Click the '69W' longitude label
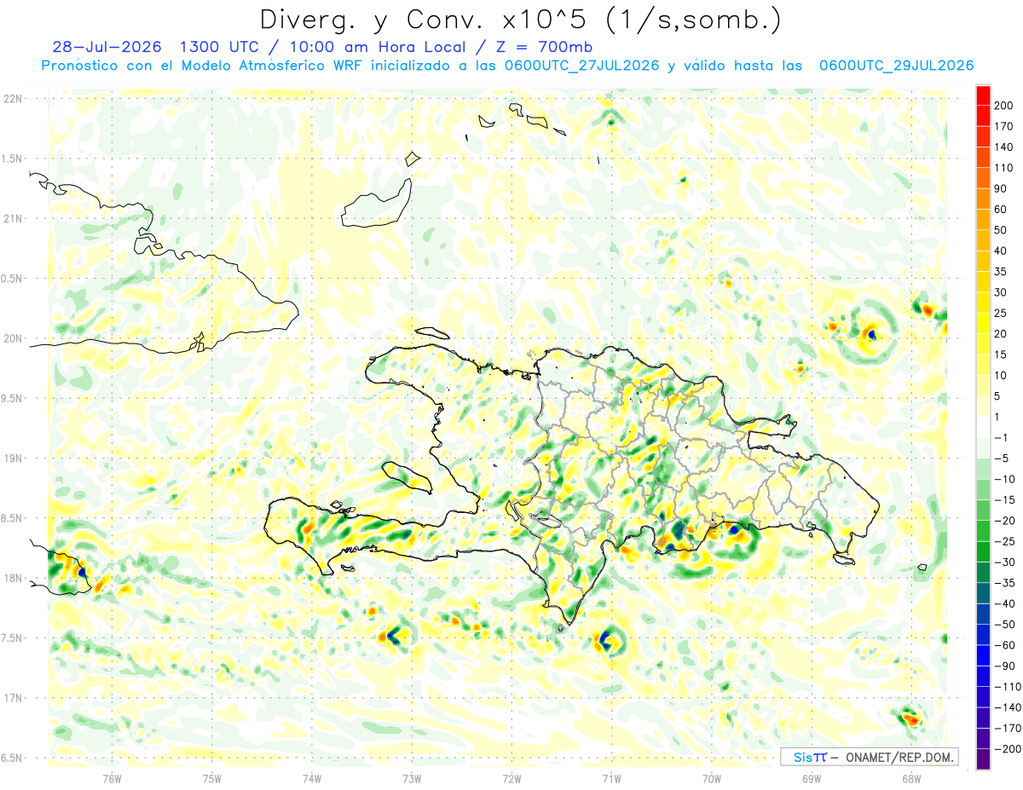Viewport: 1023px width, 790px height. tap(812, 777)
